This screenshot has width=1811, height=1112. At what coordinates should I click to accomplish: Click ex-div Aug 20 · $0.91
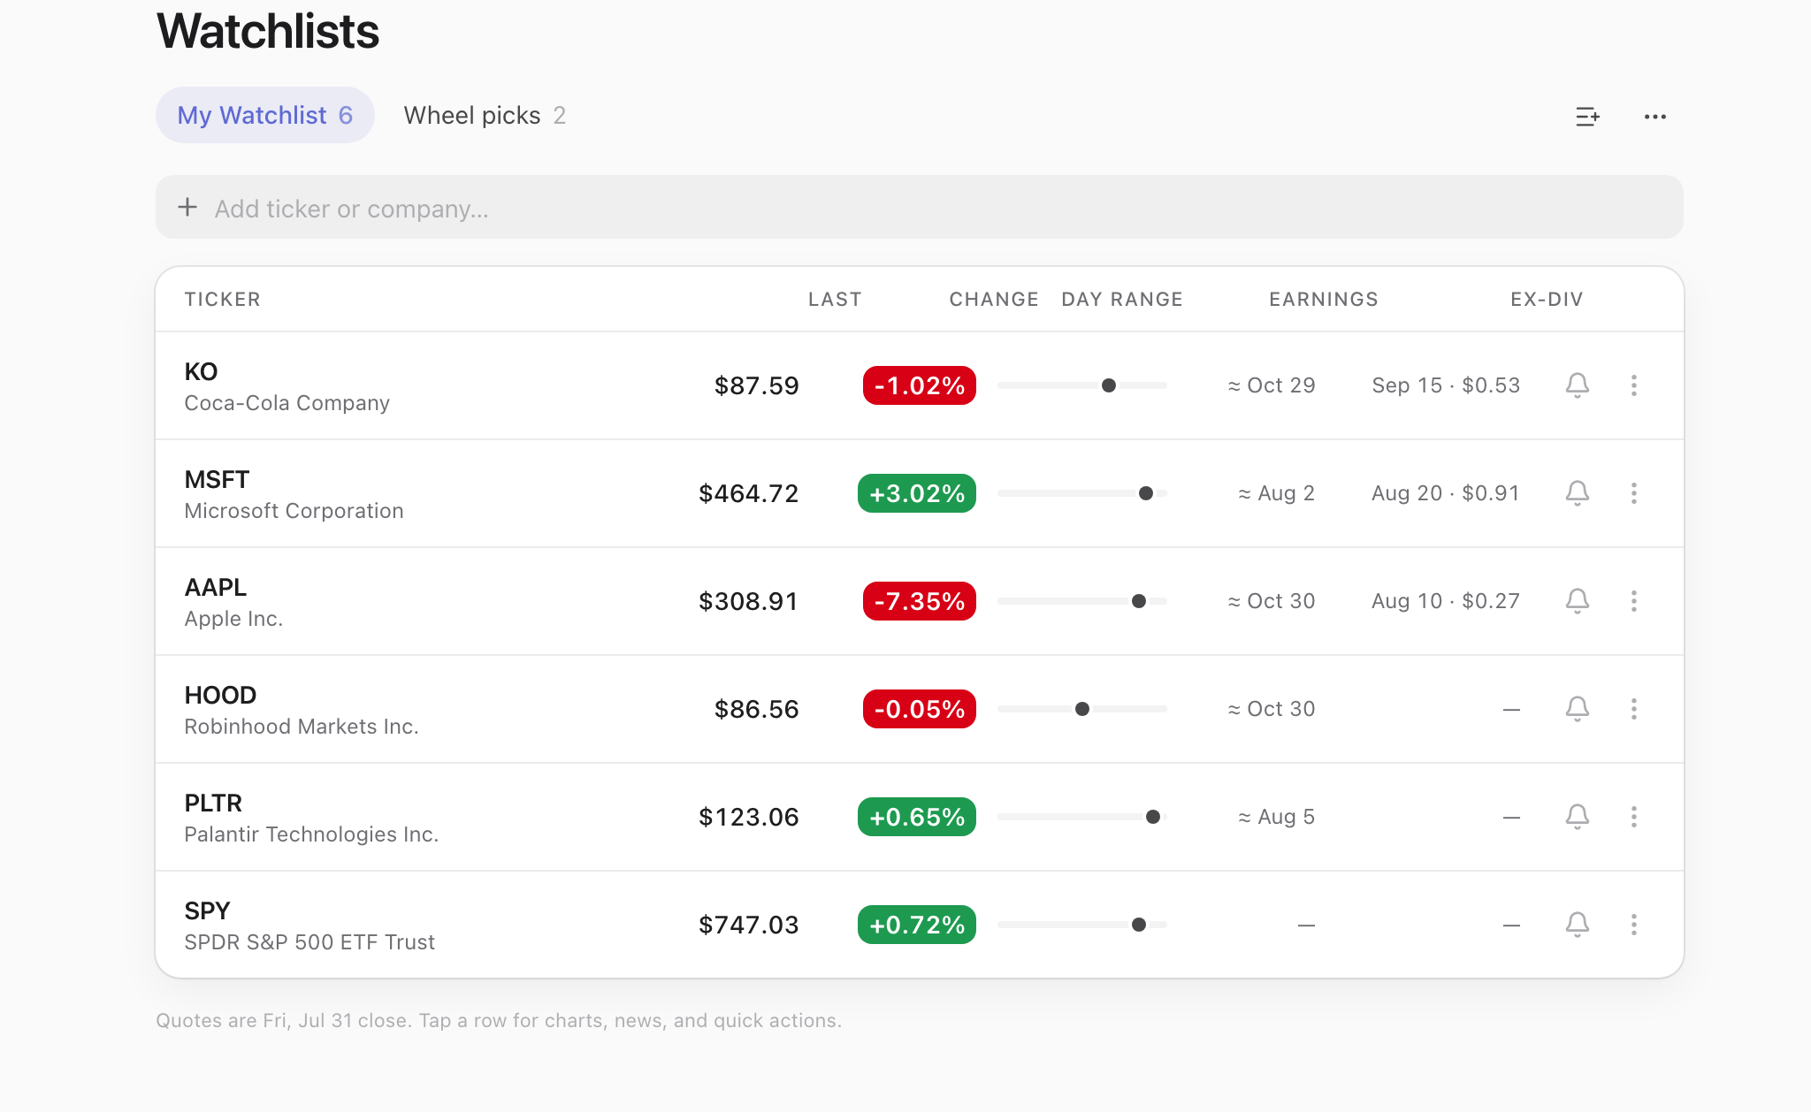1446,493
